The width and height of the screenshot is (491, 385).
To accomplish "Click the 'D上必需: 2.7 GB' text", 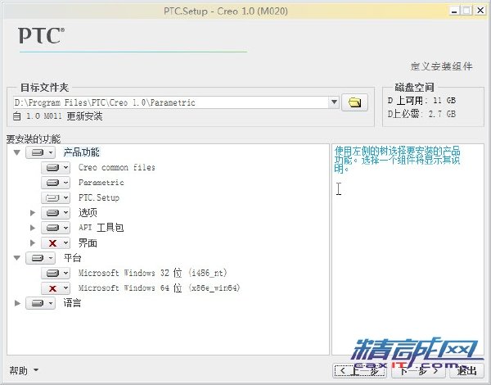I will tap(421, 114).
